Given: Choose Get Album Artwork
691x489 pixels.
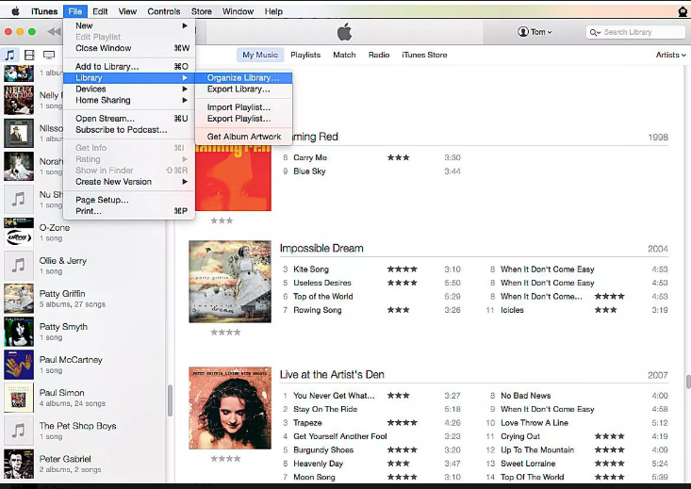Looking at the screenshot, I should coord(243,137).
